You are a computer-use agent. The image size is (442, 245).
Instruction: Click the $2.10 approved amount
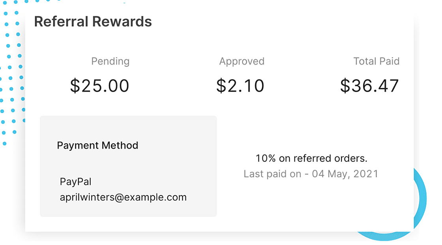coord(240,86)
